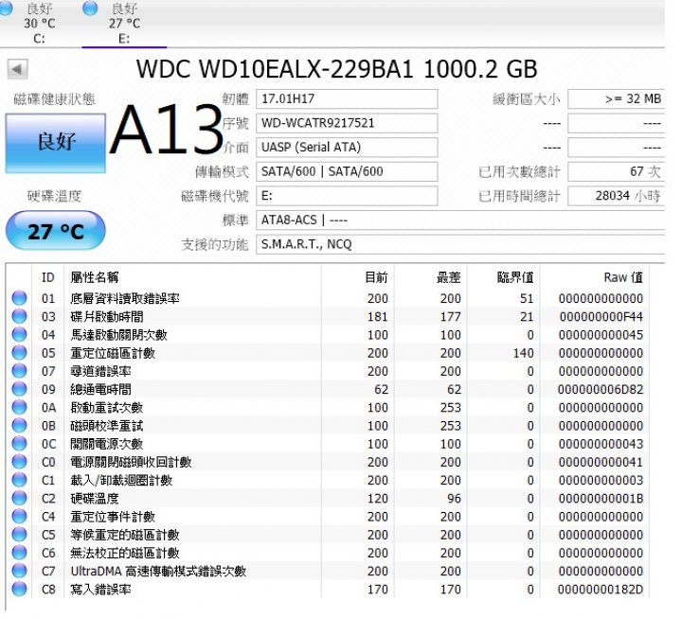682x618 pixels.
Task: Click status orb of attribute C5 row
Action: click(x=19, y=534)
